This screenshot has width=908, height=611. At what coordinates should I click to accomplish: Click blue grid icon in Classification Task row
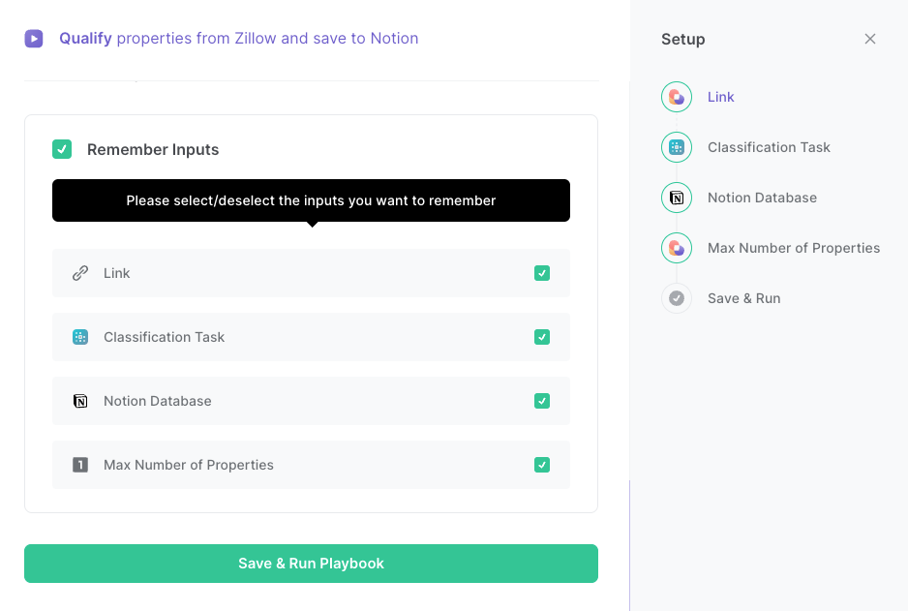coord(80,336)
